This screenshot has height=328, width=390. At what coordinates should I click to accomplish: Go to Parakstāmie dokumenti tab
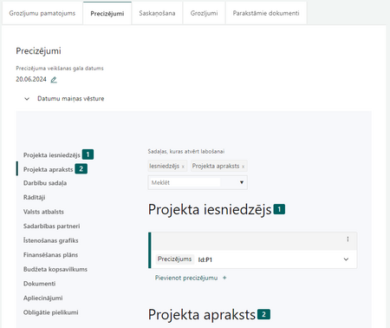coord(266,13)
